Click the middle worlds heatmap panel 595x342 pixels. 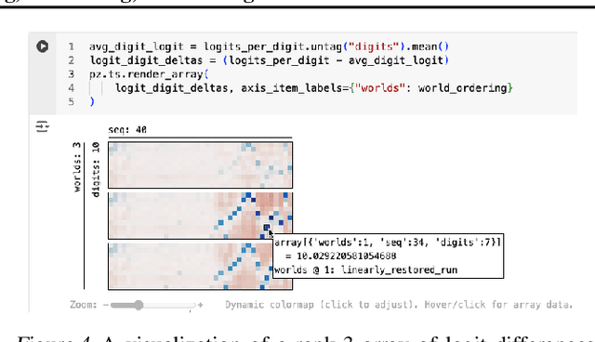point(201,216)
